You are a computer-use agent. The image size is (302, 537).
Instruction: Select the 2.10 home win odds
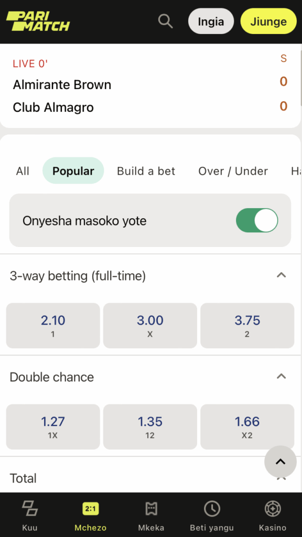(x=52, y=325)
